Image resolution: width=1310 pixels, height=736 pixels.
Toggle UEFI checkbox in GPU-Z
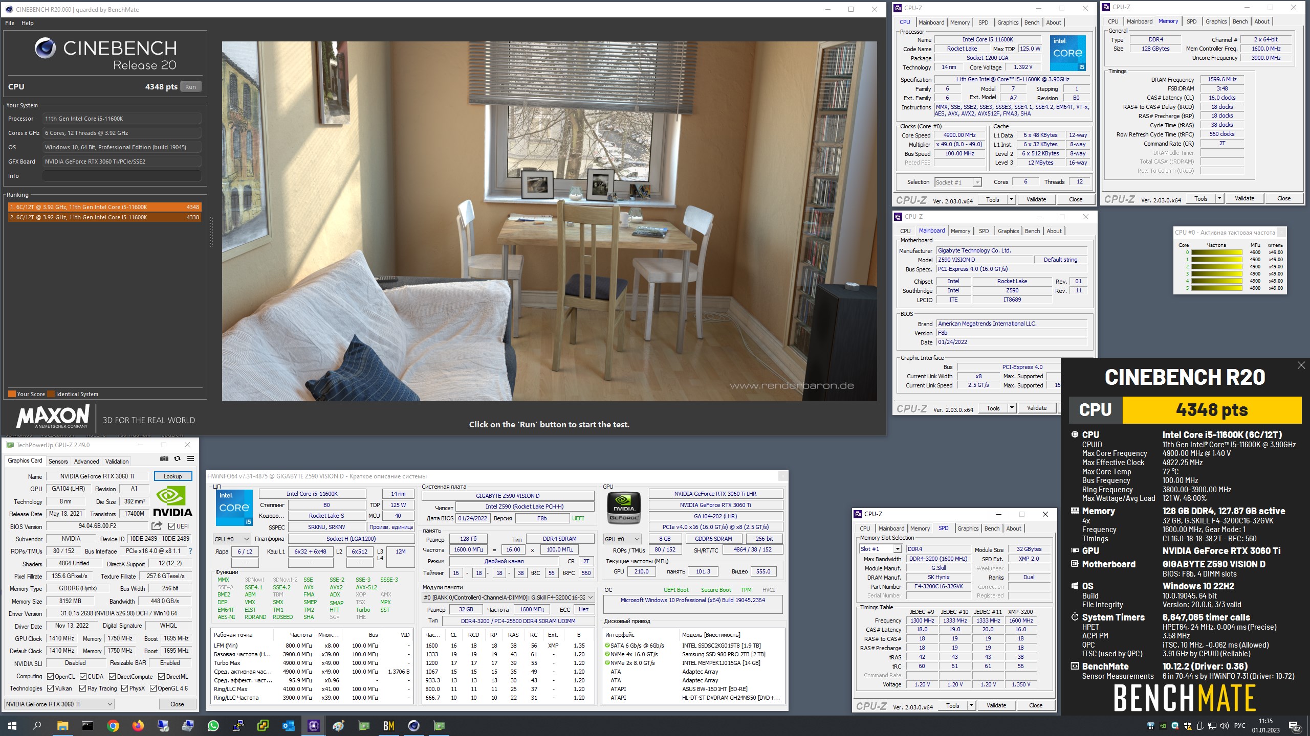pos(171,526)
